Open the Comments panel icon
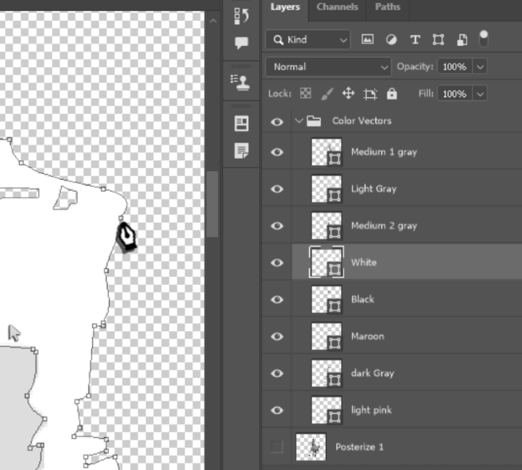 tap(242, 43)
